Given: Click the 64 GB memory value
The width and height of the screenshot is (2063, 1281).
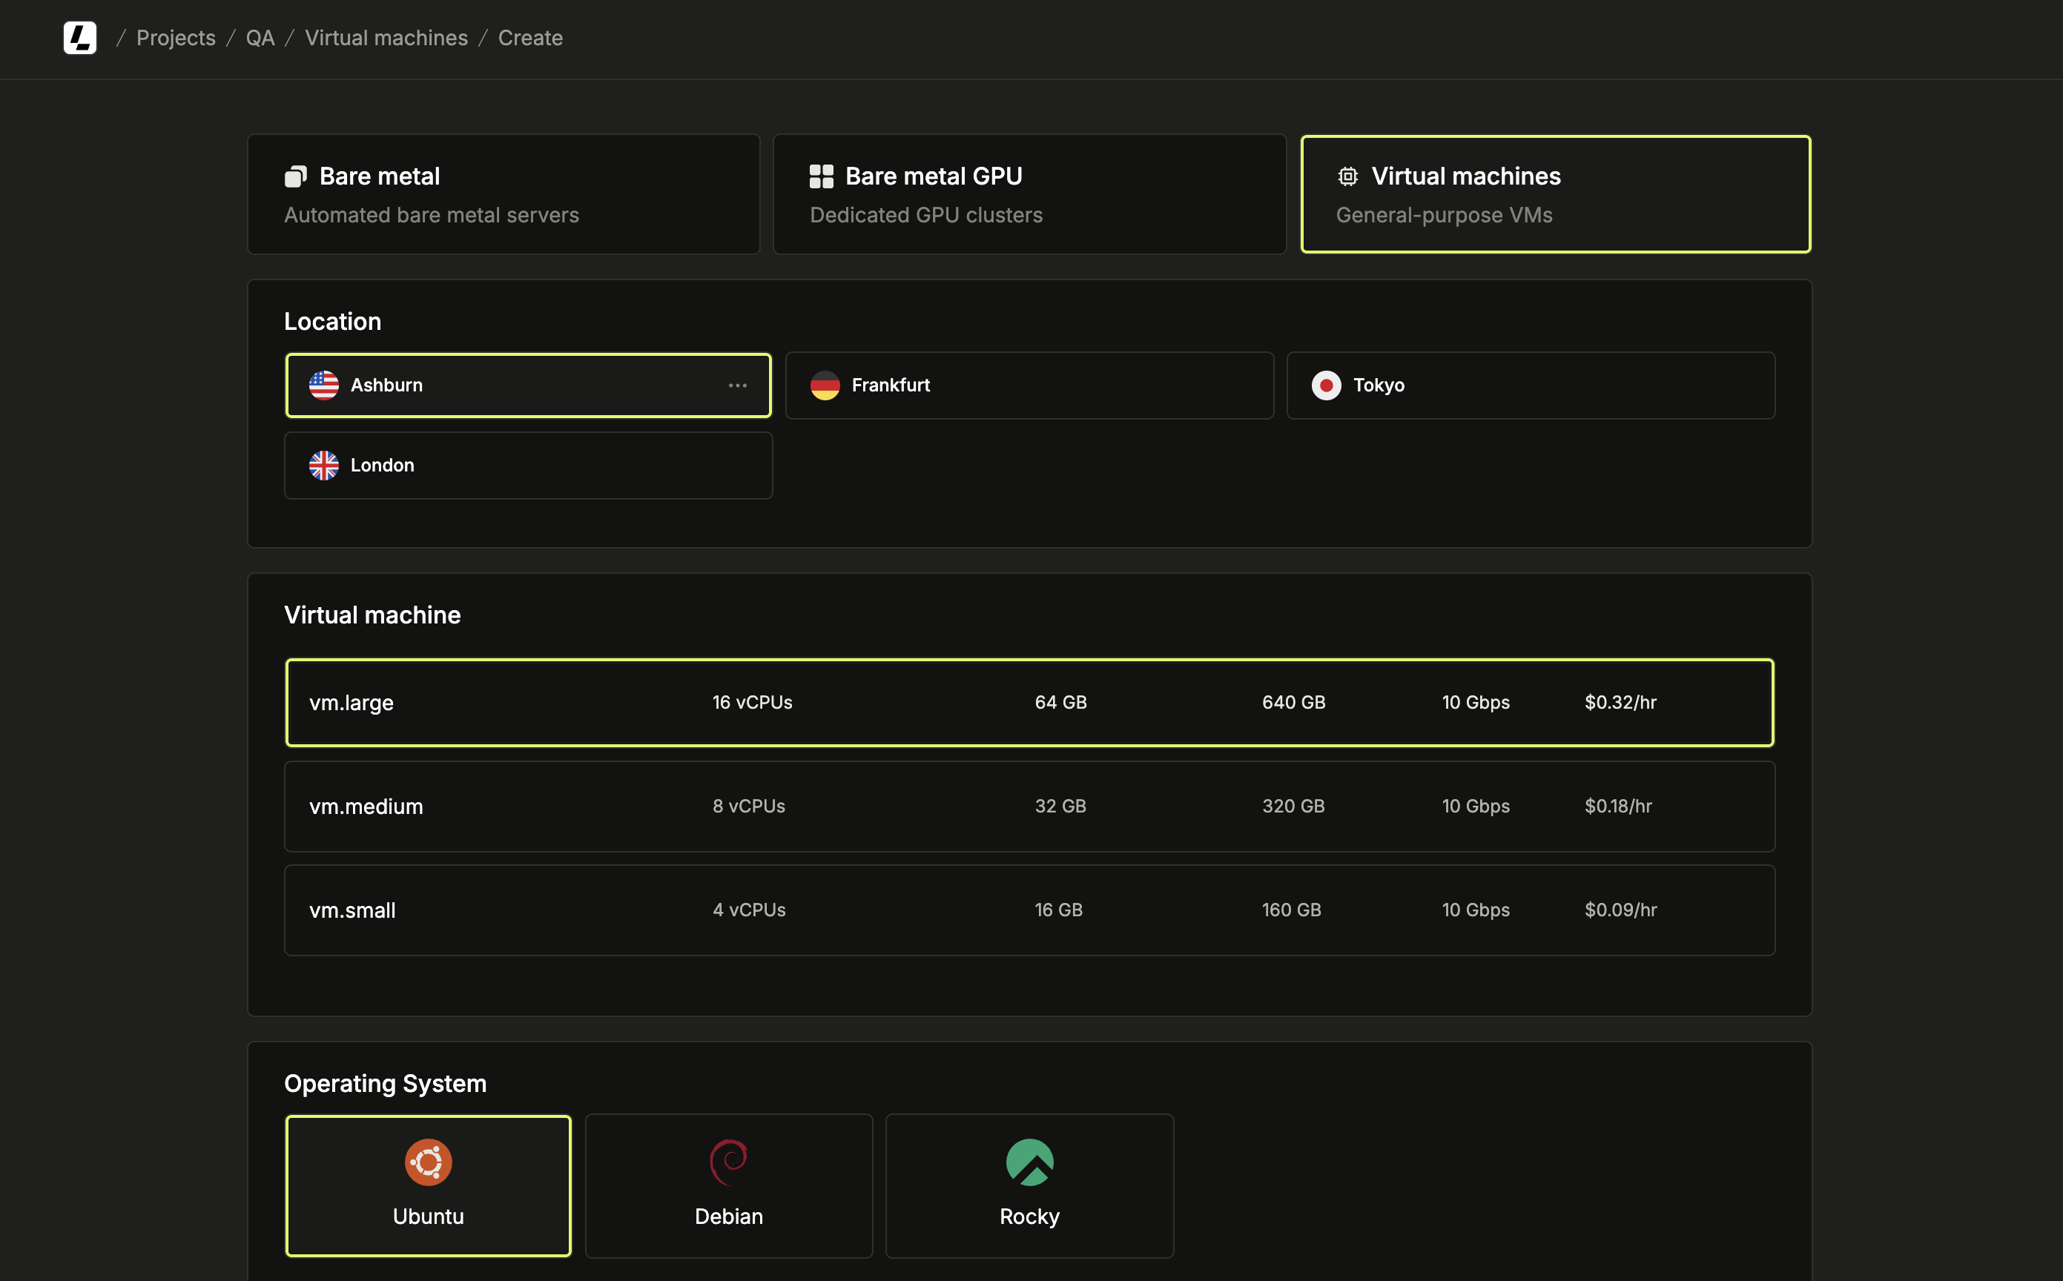Looking at the screenshot, I should [x=1060, y=702].
